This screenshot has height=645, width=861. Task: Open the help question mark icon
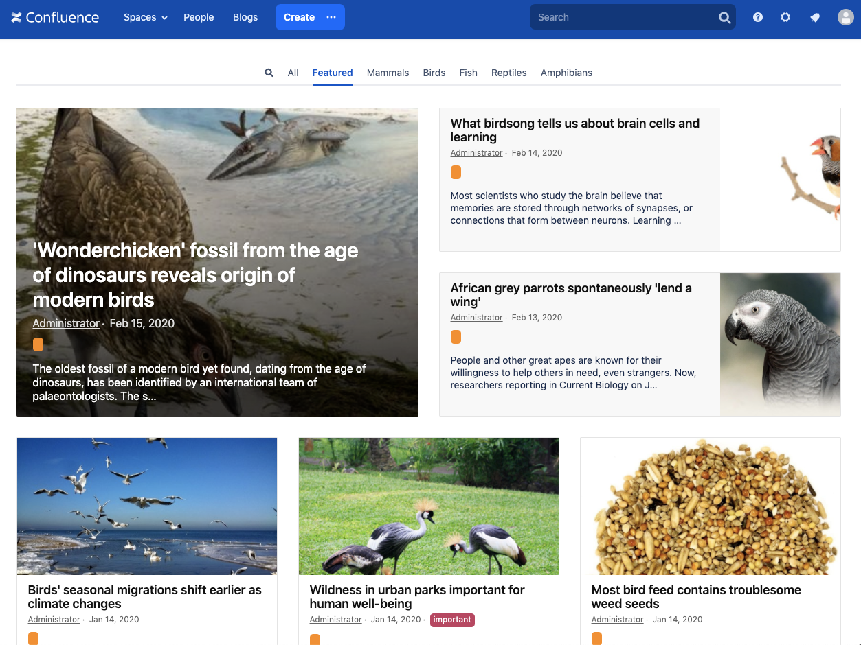click(758, 18)
